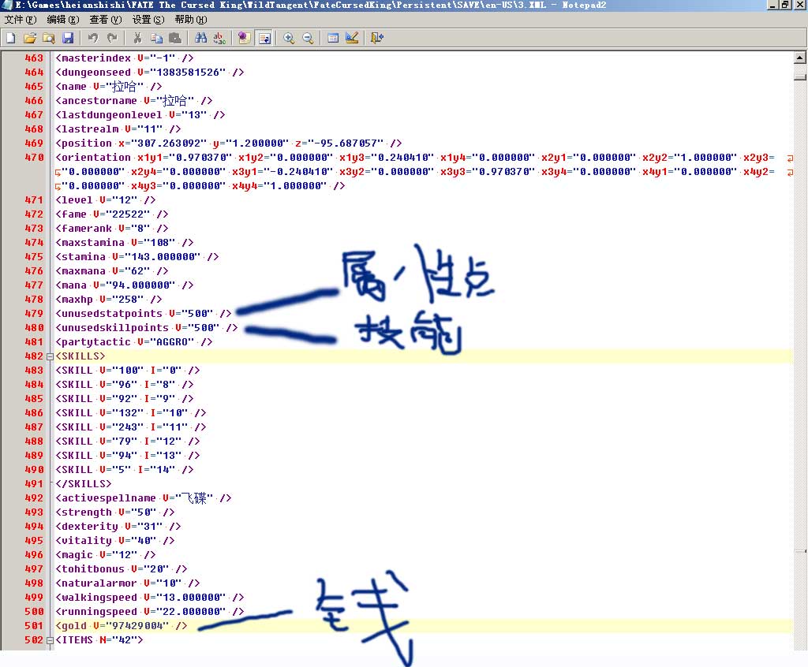Toggle the Word Wrap toolbar icon
Screen dimensions: 808x667
point(264,38)
